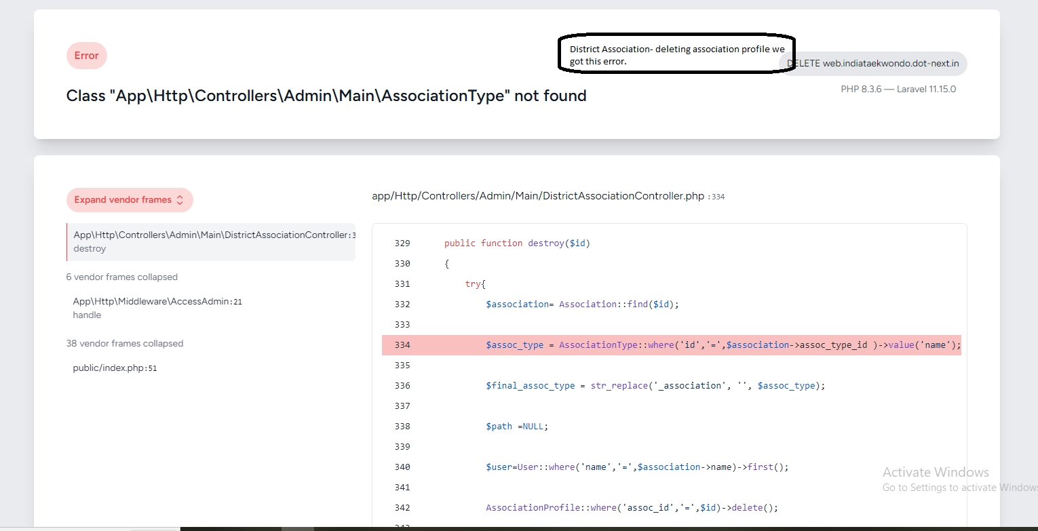This screenshot has height=531, width=1038.
Task: Click the District Association annotation note box
Action: tap(676, 55)
